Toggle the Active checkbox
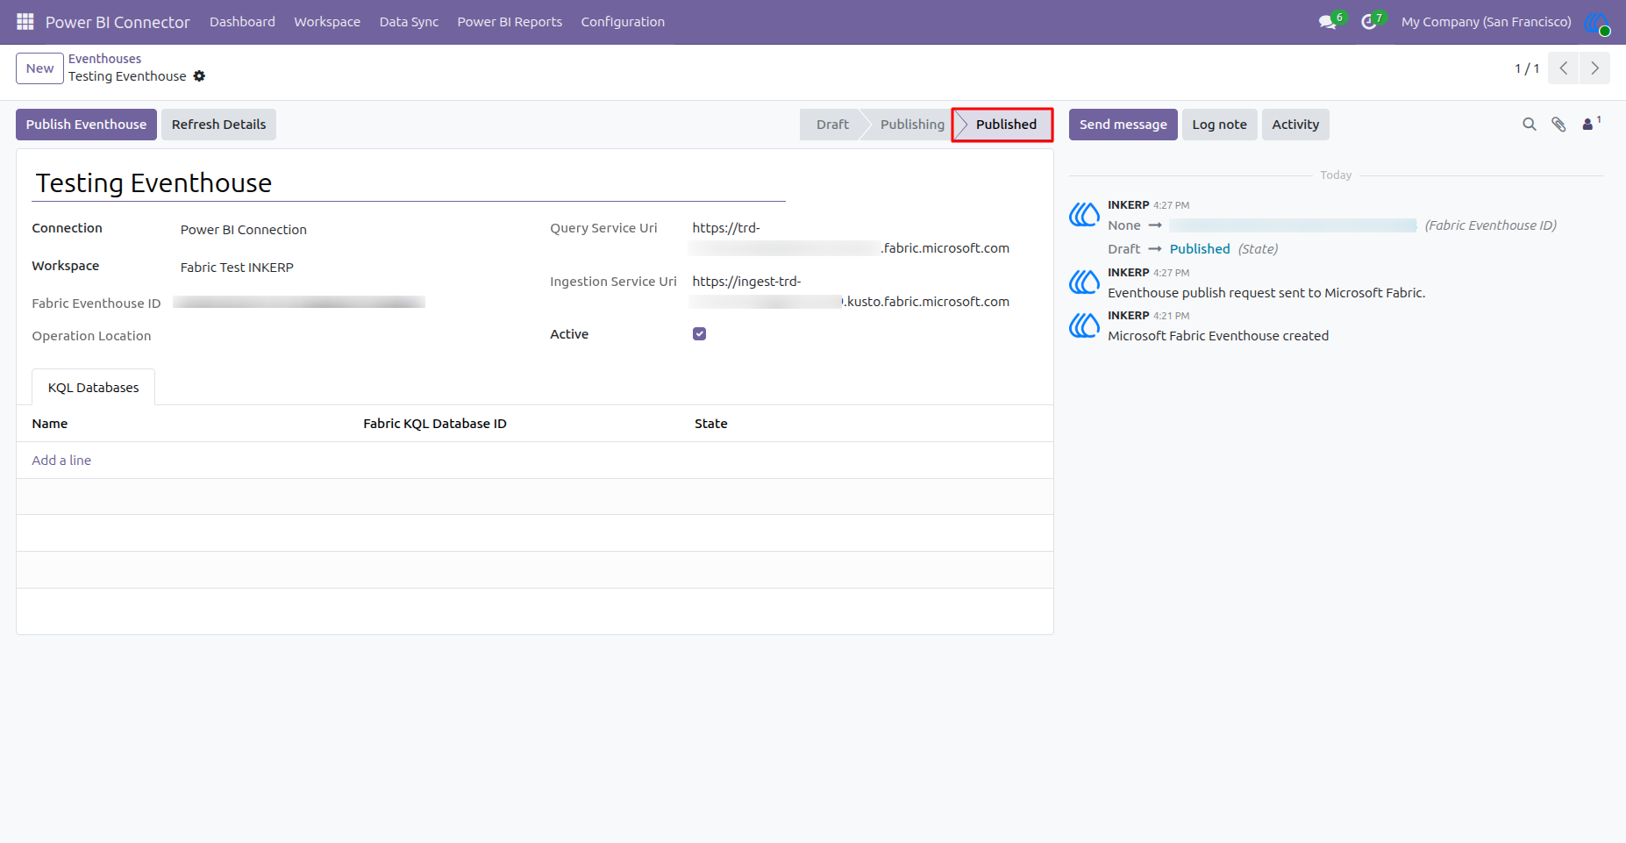The width and height of the screenshot is (1626, 843). tap(699, 333)
